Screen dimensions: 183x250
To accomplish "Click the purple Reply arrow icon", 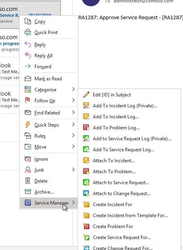I will click(28, 45).
